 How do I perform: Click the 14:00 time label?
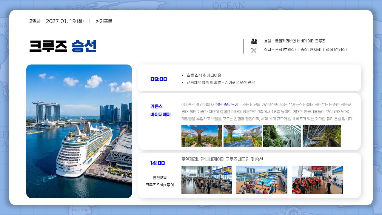pos(158,163)
